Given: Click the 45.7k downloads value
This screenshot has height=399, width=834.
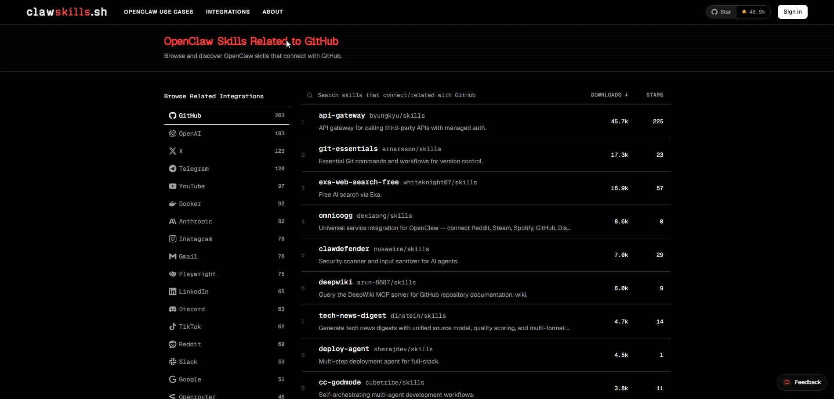Looking at the screenshot, I should [x=620, y=122].
